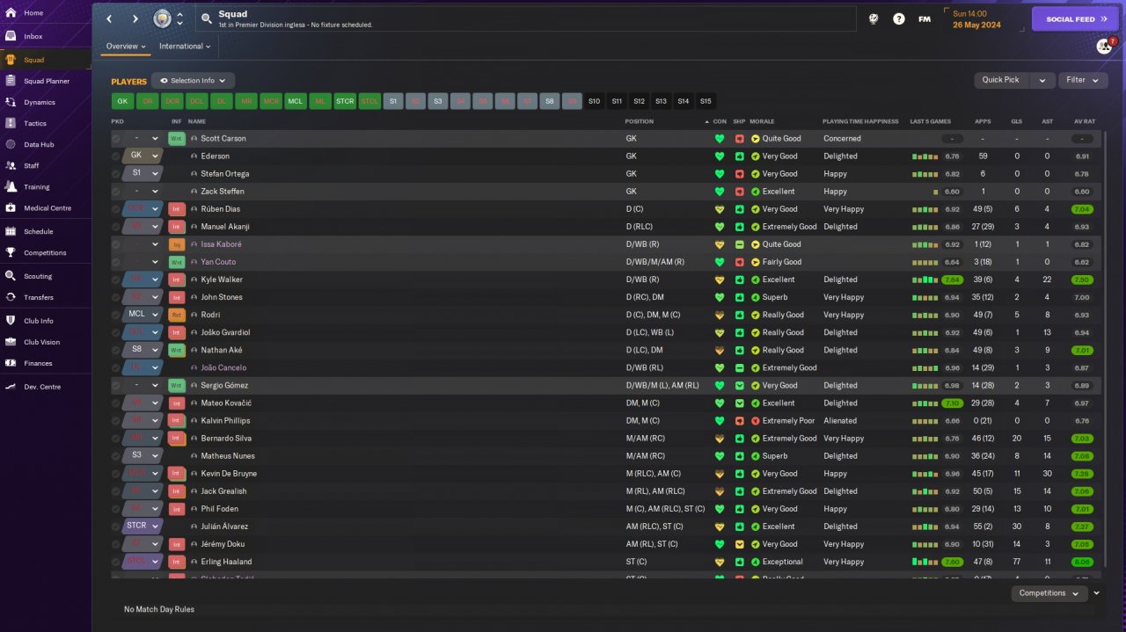
Task: Toggle pick circle for Kevin De Bruyne
Action: (116, 474)
